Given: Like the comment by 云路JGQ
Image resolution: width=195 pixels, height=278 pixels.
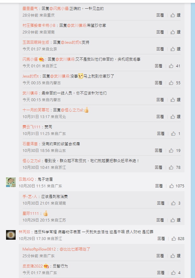Looking at the screenshot, I should point(177,186).
